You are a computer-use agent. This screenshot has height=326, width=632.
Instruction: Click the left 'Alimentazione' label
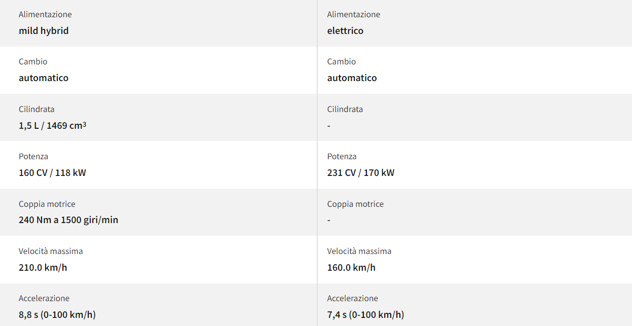tap(45, 14)
